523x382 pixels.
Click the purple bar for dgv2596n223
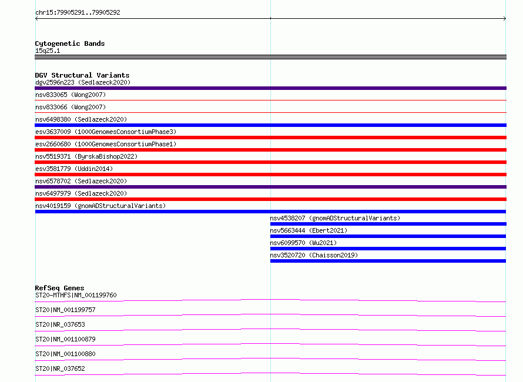click(x=270, y=88)
